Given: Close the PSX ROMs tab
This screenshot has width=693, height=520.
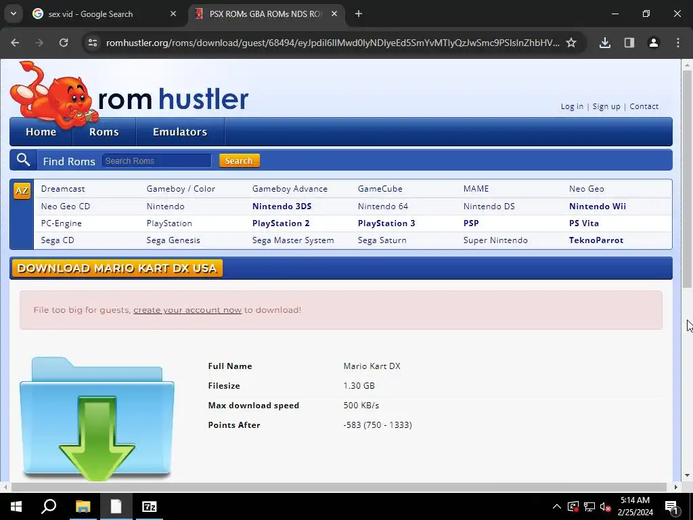Looking at the screenshot, I should (334, 14).
